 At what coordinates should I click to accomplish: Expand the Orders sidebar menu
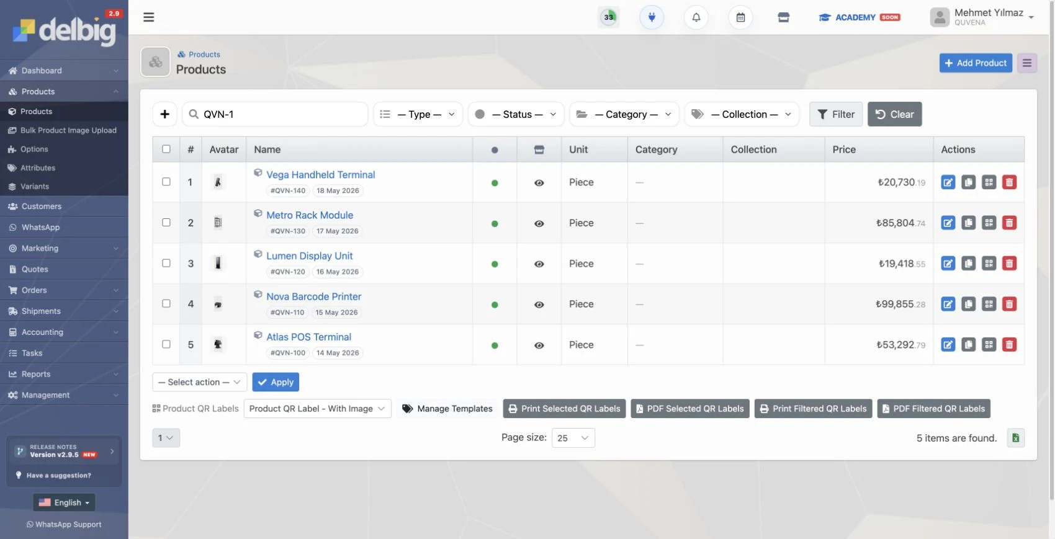[64, 290]
